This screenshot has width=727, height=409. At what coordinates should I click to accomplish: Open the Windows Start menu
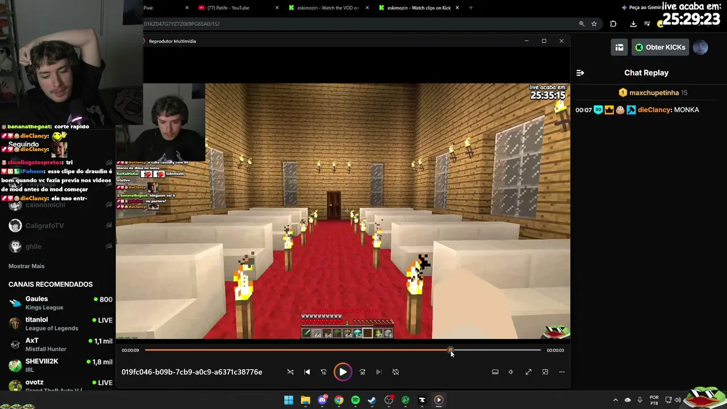pyautogui.click(x=289, y=400)
